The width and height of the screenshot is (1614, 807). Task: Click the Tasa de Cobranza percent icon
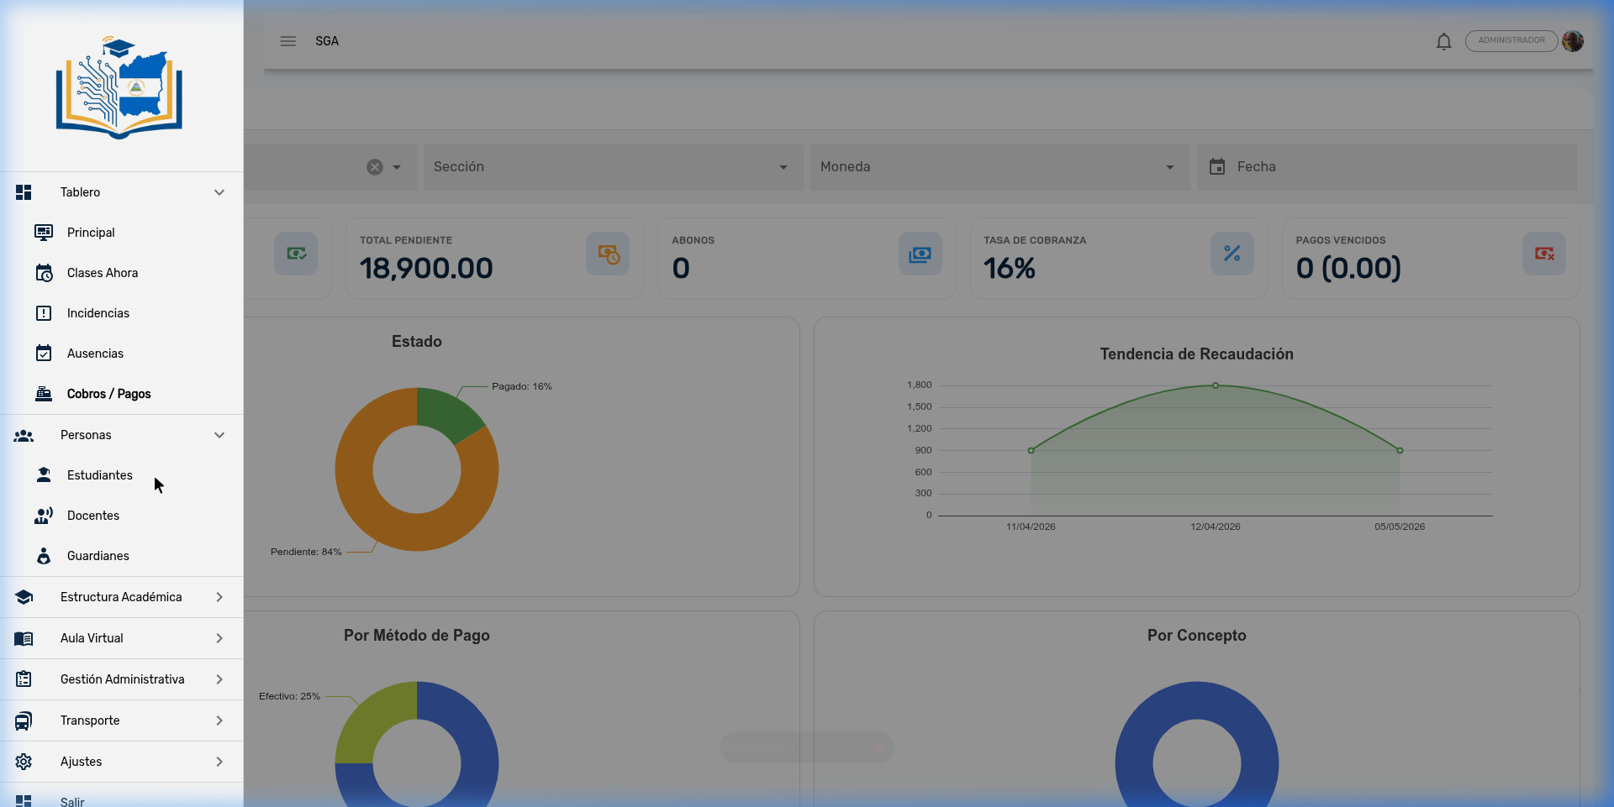pos(1232,254)
